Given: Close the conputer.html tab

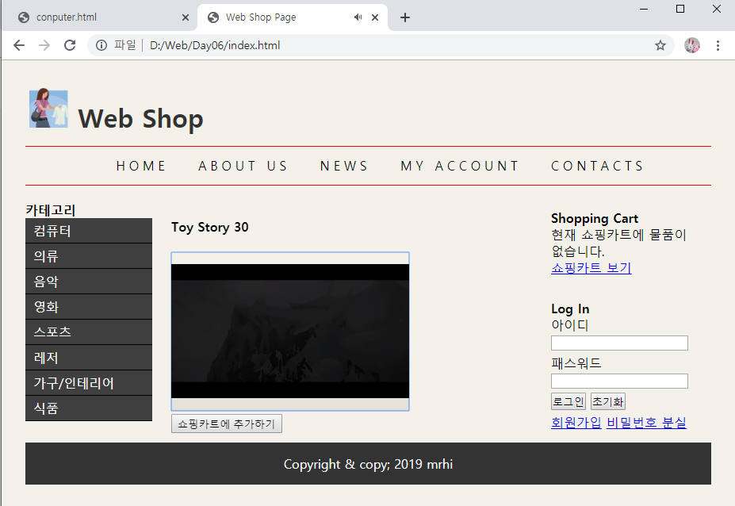Looking at the screenshot, I should point(186,17).
